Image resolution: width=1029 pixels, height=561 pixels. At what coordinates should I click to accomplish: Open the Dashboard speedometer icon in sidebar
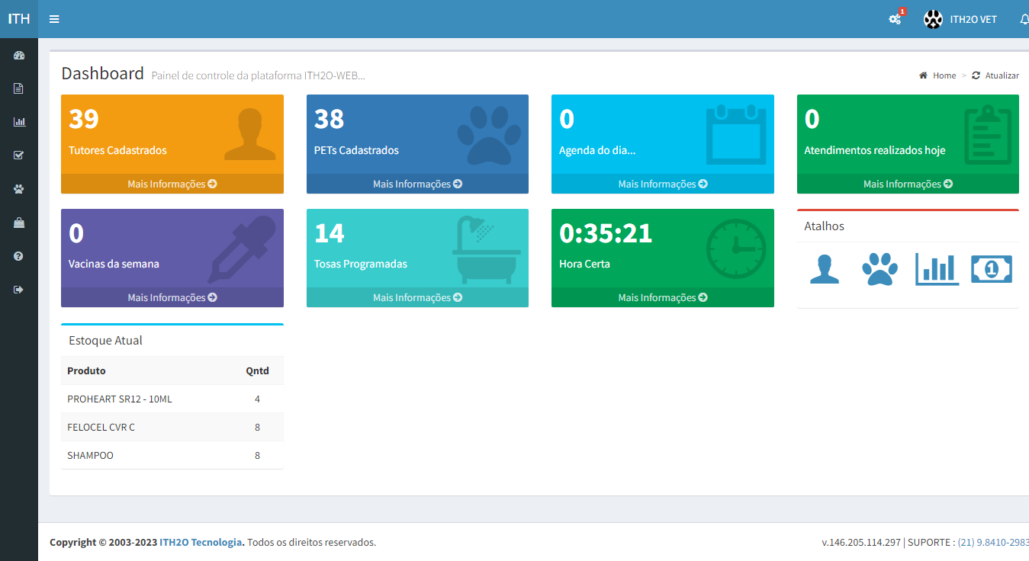coord(18,54)
